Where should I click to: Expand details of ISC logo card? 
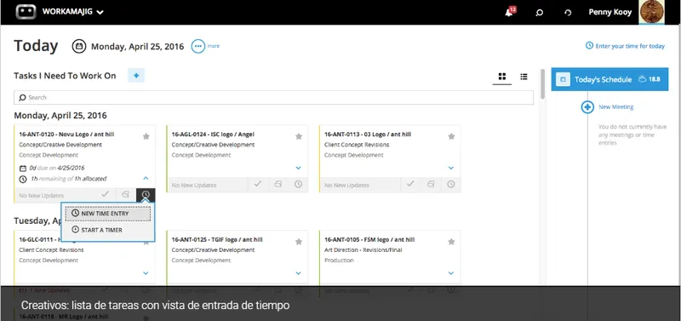tap(299, 168)
